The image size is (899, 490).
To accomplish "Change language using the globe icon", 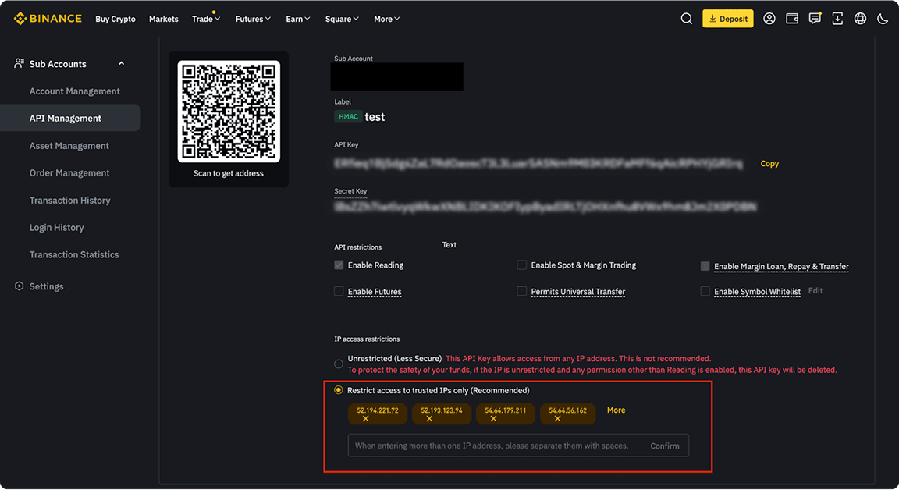I will [x=860, y=18].
